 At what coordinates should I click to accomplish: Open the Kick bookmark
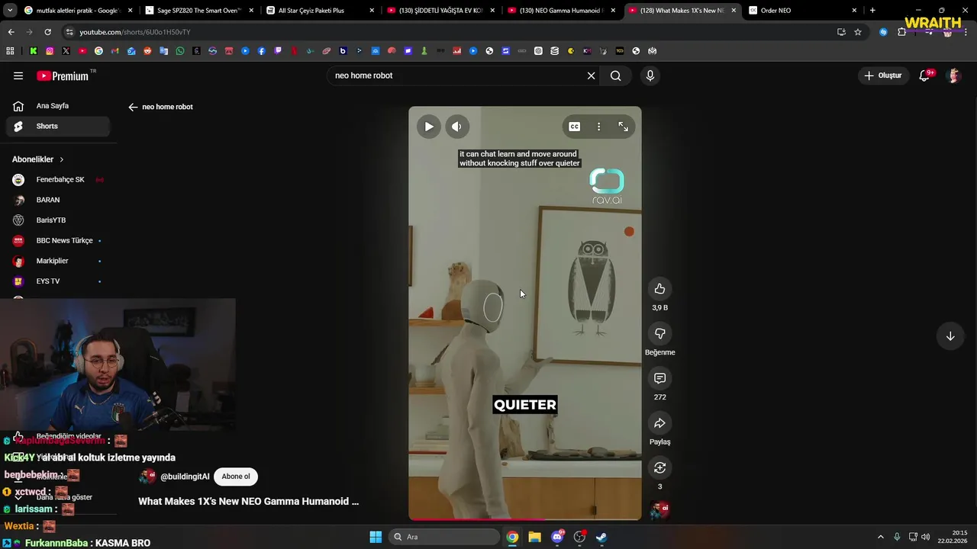pos(34,51)
